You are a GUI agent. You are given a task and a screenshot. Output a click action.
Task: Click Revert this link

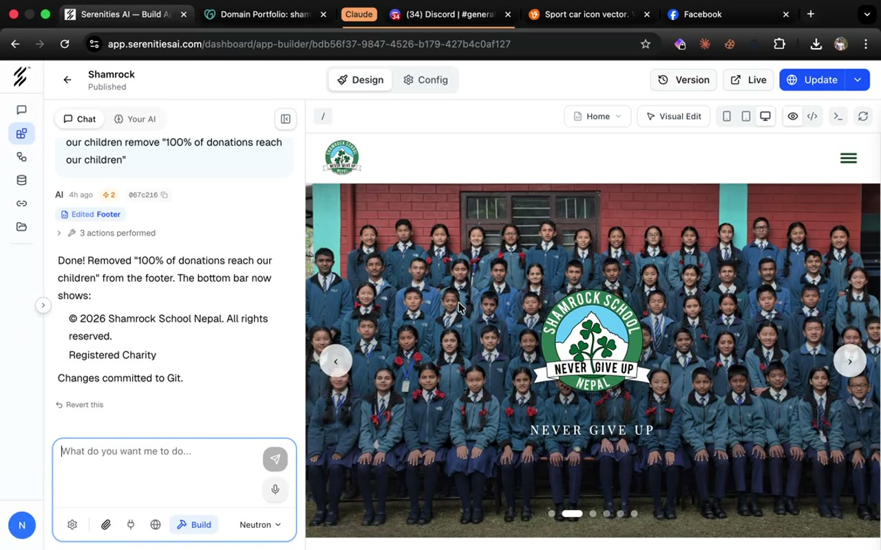79,405
